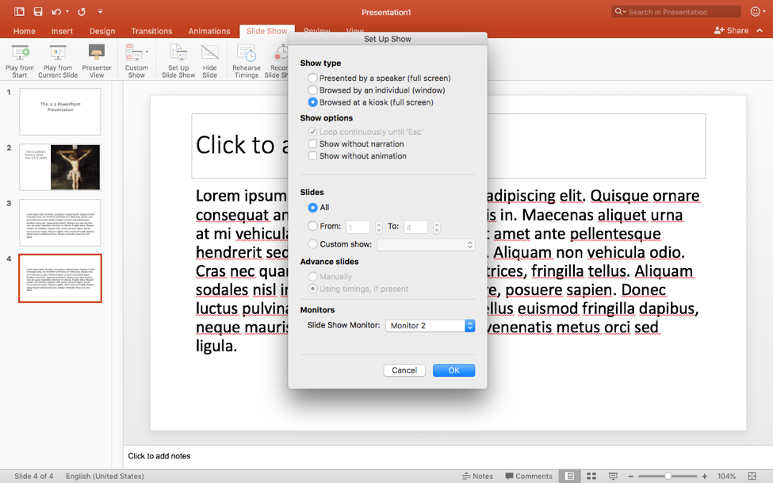Select slide 2 thumbnail showing crucifixion painting
Image resolution: width=773 pixels, height=483 pixels.
(59, 167)
